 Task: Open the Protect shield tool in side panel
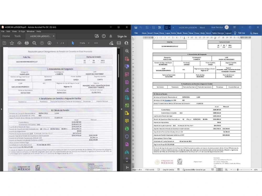pyautogui.click(x=127, y=136)
